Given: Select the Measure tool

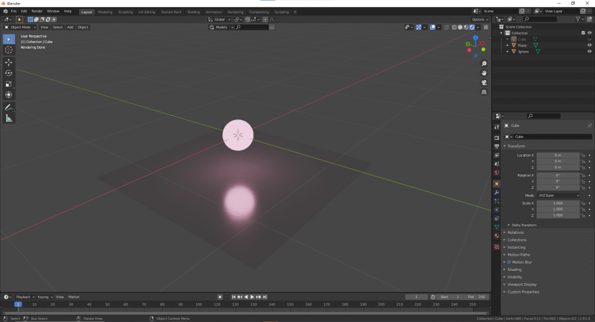Looking at the screenshot, I should 9,118.
